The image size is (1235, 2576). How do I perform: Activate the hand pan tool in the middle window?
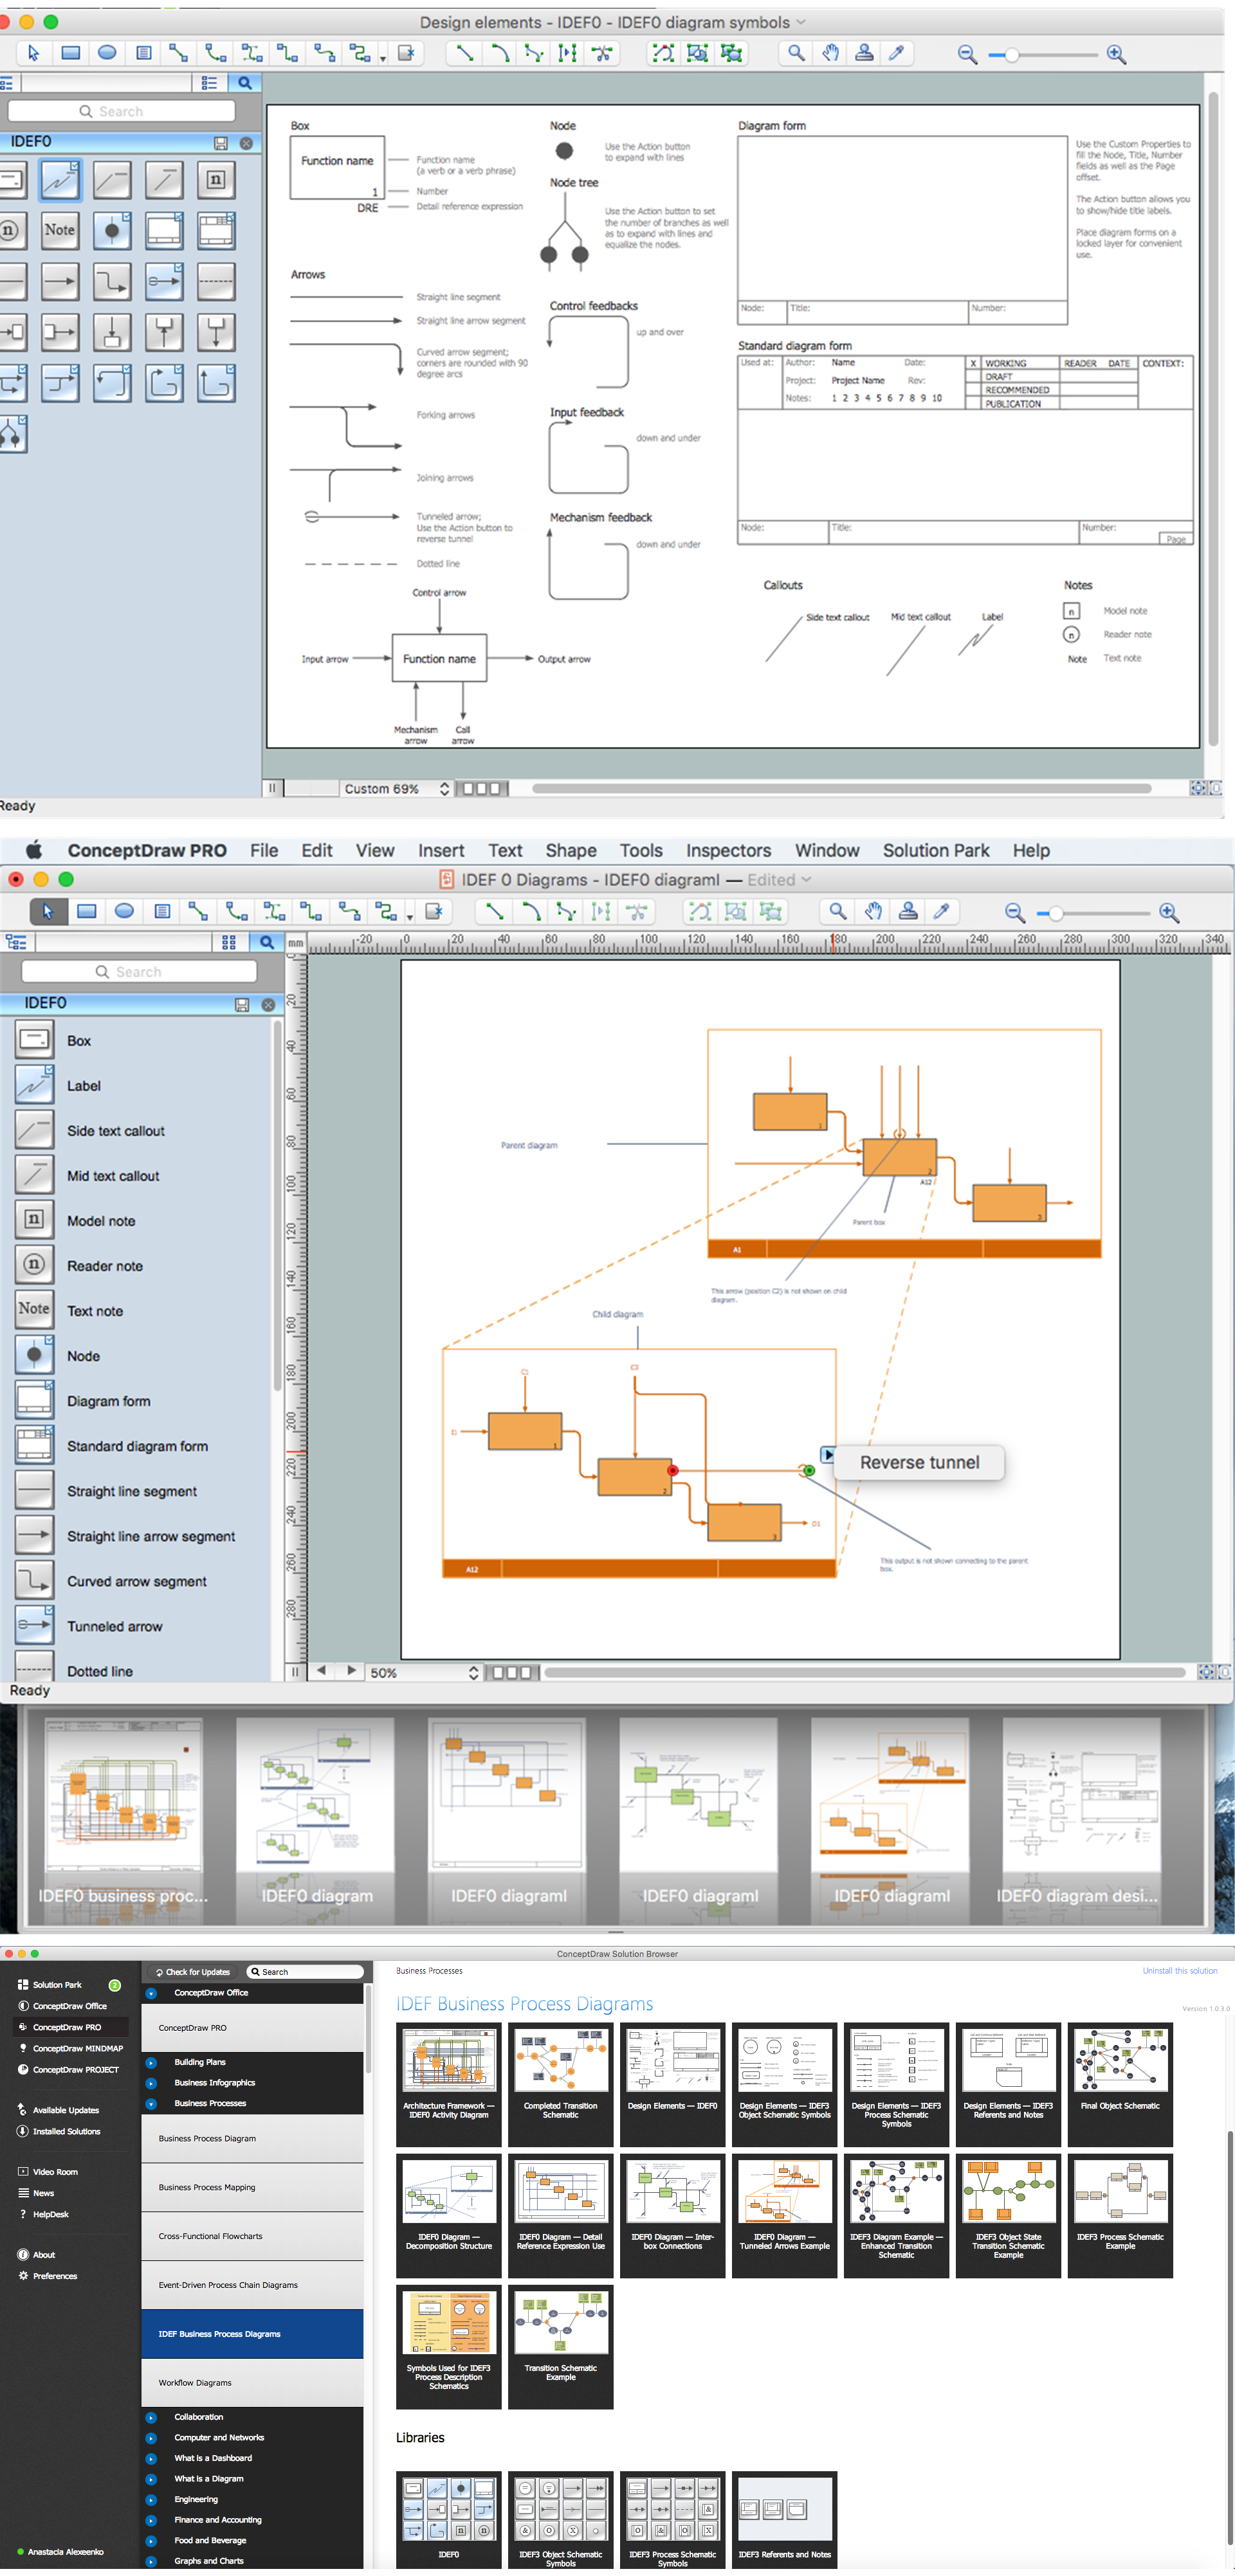pyautogui.click(x=874, y=911)
